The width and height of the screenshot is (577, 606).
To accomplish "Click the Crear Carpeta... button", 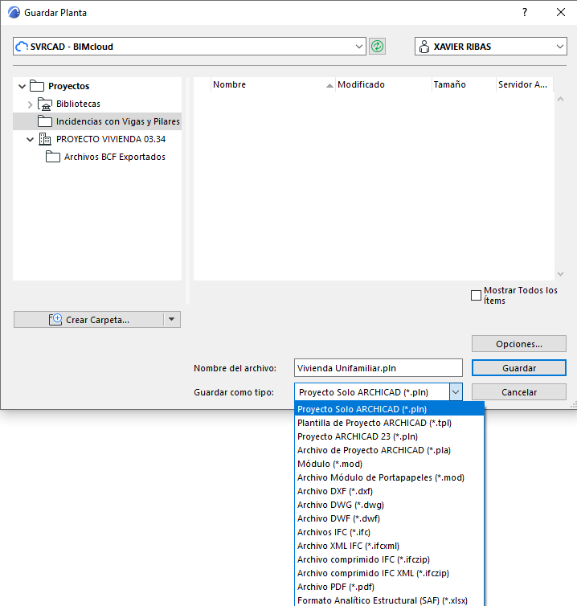I will (x=89, y=320).
